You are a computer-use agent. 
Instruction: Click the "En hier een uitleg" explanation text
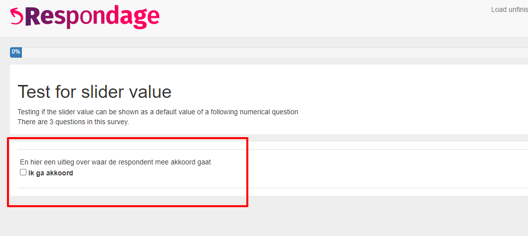[115, 162]
